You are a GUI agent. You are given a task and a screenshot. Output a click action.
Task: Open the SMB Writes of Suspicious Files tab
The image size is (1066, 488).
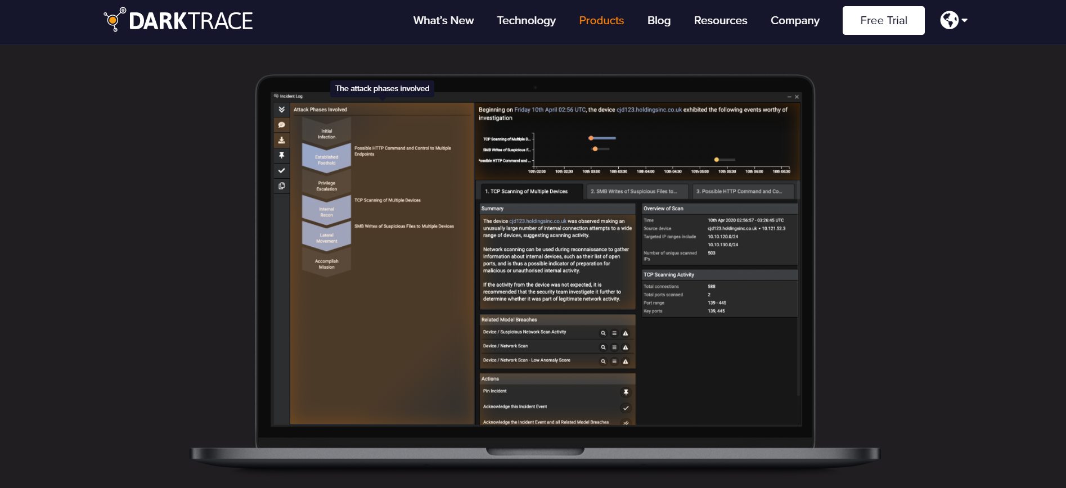point(637,191)
